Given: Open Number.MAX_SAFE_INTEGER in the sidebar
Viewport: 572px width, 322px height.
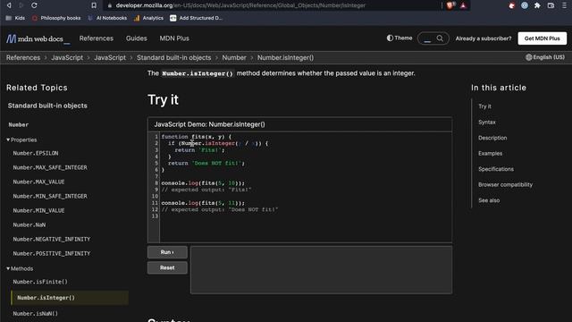Looking at the screenshot, I should click(50, 167).
